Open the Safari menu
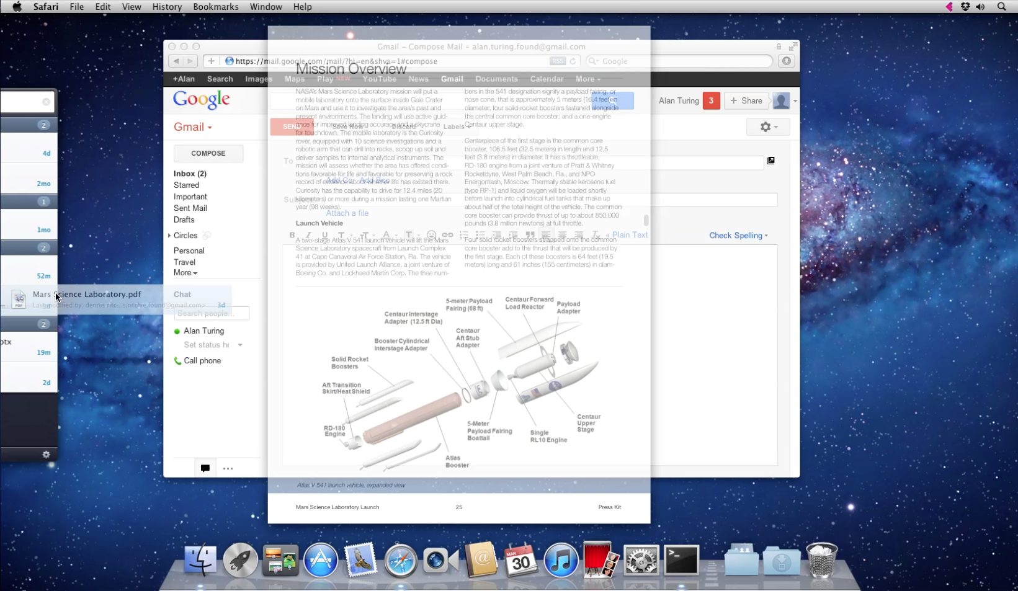The height and width of the screenshot is (591, 1018). [46, 7]
